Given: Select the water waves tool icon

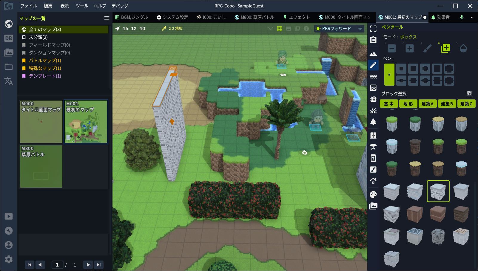Looking at the screenshot, I should click(373, 76).
